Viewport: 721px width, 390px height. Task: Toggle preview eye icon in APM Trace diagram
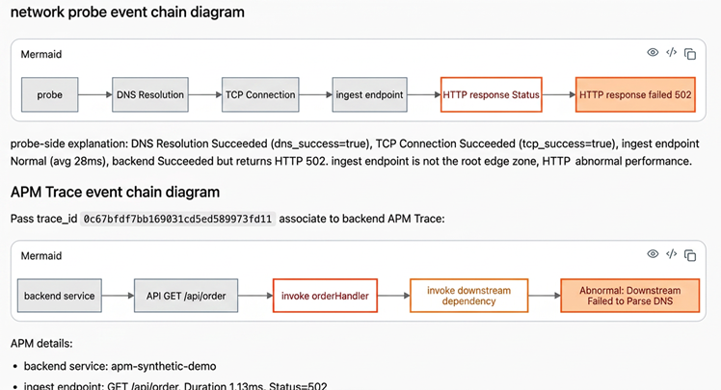(653, 254)
